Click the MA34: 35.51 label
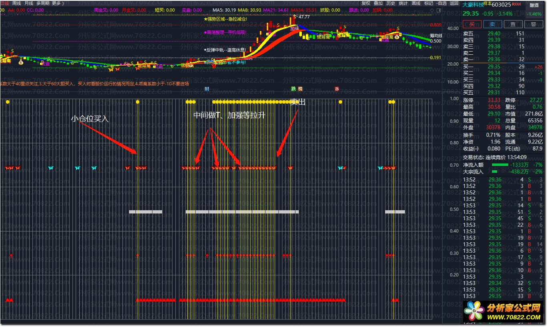 click(x=304, y=10)
